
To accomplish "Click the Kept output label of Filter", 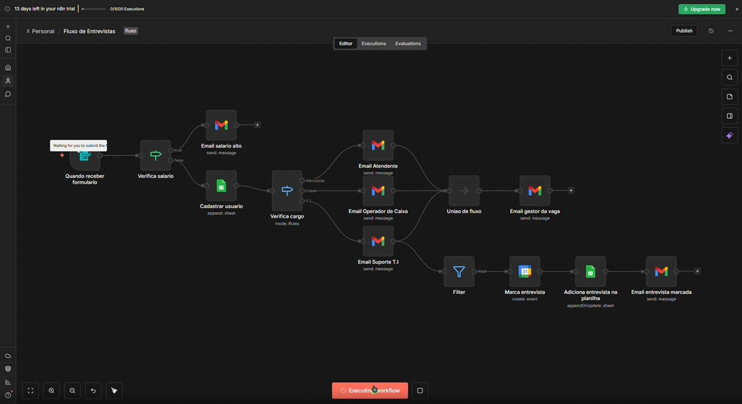I will pyautogui.click(x=482, y=271).
